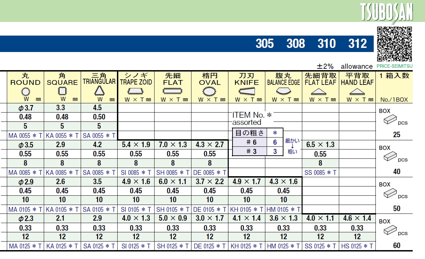Select the # 6 coarseness row
This screenshot has width=425, height=259.
pos(257,142)
